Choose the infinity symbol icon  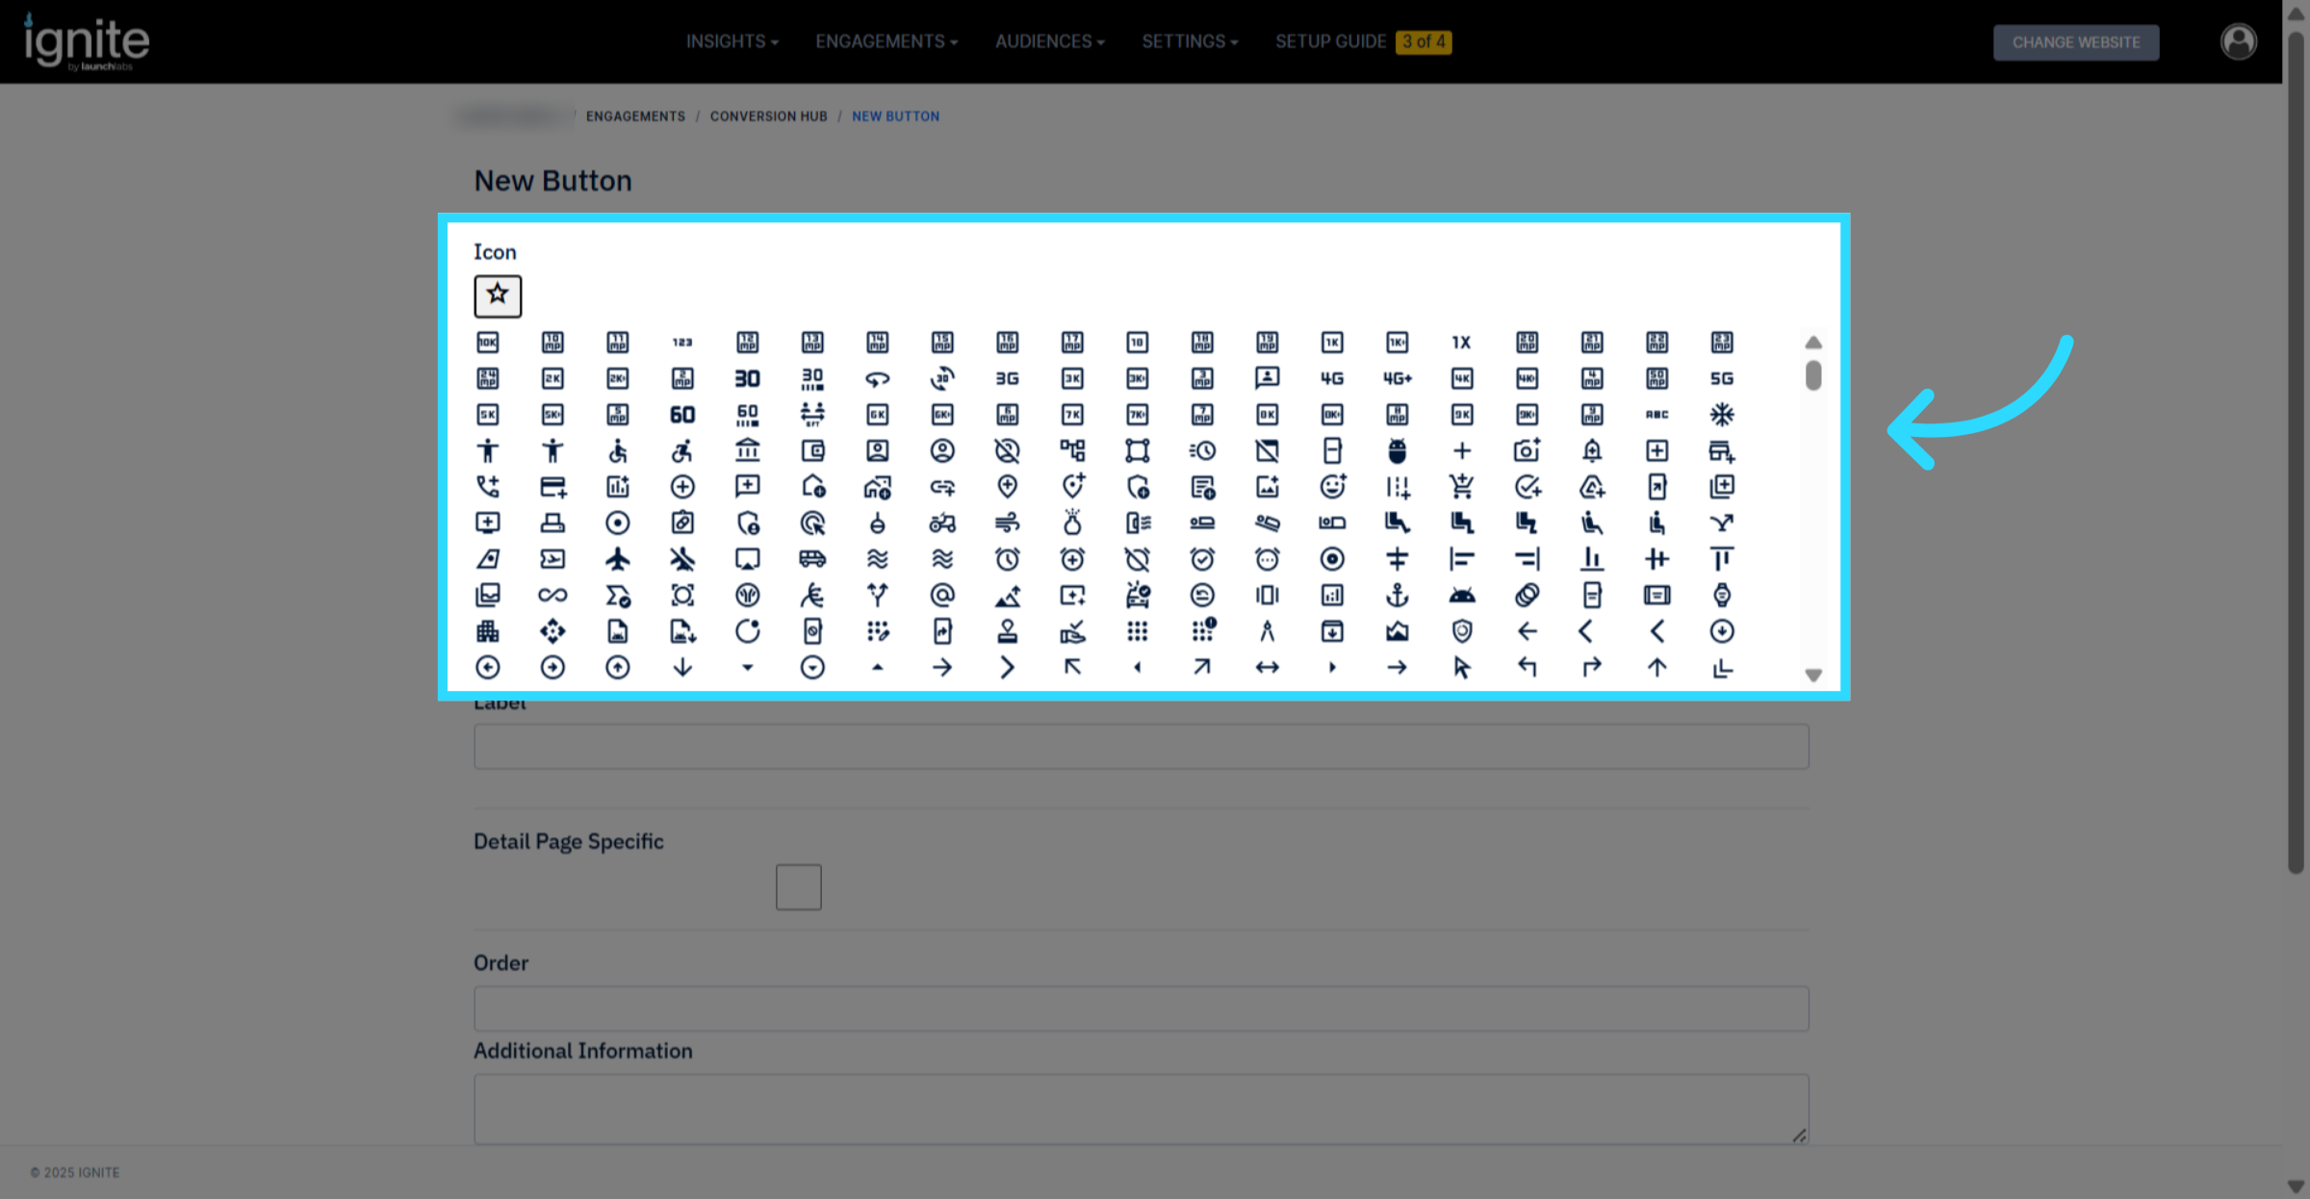pyautogui.click(x=552, y=595)
